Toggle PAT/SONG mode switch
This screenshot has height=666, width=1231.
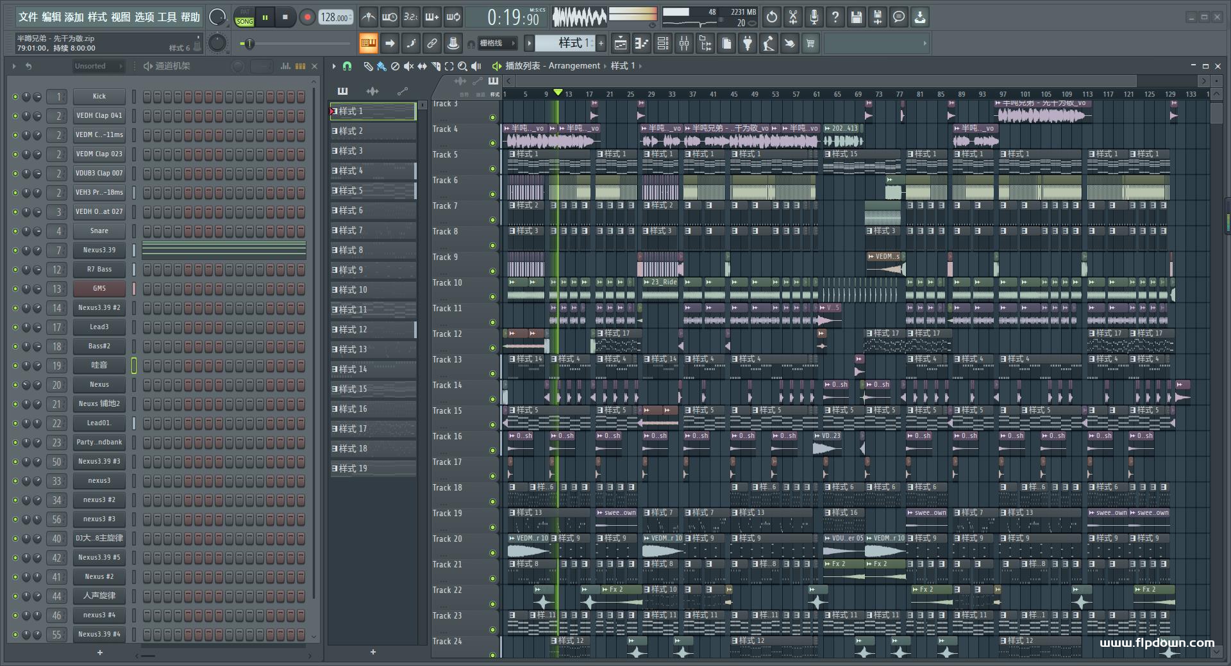[245, 17]
